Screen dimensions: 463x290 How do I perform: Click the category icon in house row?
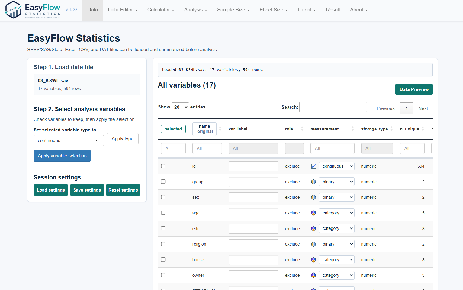click(x=313, y=260)
